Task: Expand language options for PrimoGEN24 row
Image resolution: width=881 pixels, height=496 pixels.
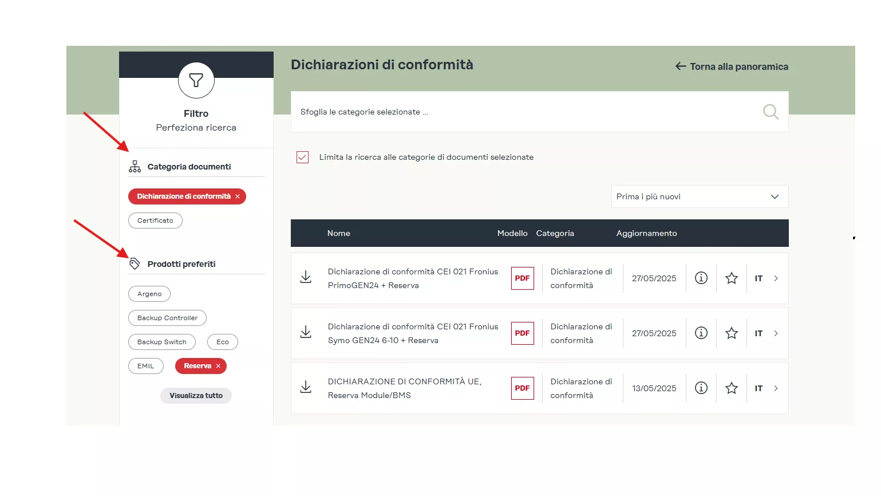Action: click(x=776, y=278)
